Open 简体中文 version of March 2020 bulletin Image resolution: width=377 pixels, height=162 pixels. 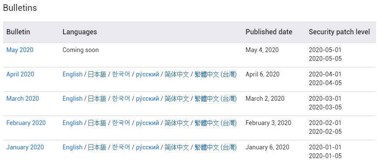click(177, 99)
